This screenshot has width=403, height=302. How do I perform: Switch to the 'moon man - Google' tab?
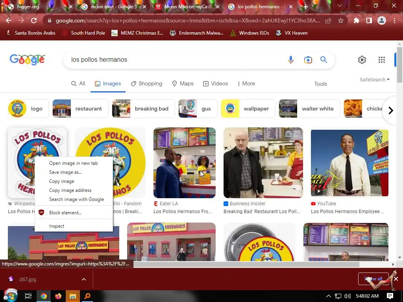click(x=113, y=7)
